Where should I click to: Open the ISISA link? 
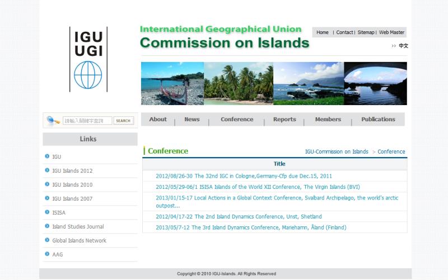tap(59, 212)
